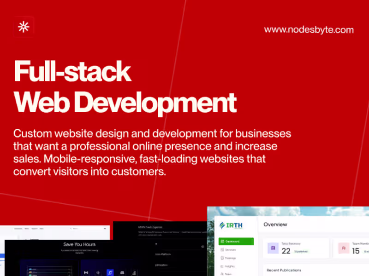Click the purple document icon on the Total Services card
The height and width of the screenshot is (276, 369).
tap(273, 247)
